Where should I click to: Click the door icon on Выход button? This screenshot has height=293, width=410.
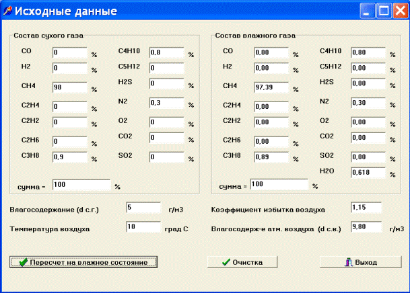click(347, 262)
